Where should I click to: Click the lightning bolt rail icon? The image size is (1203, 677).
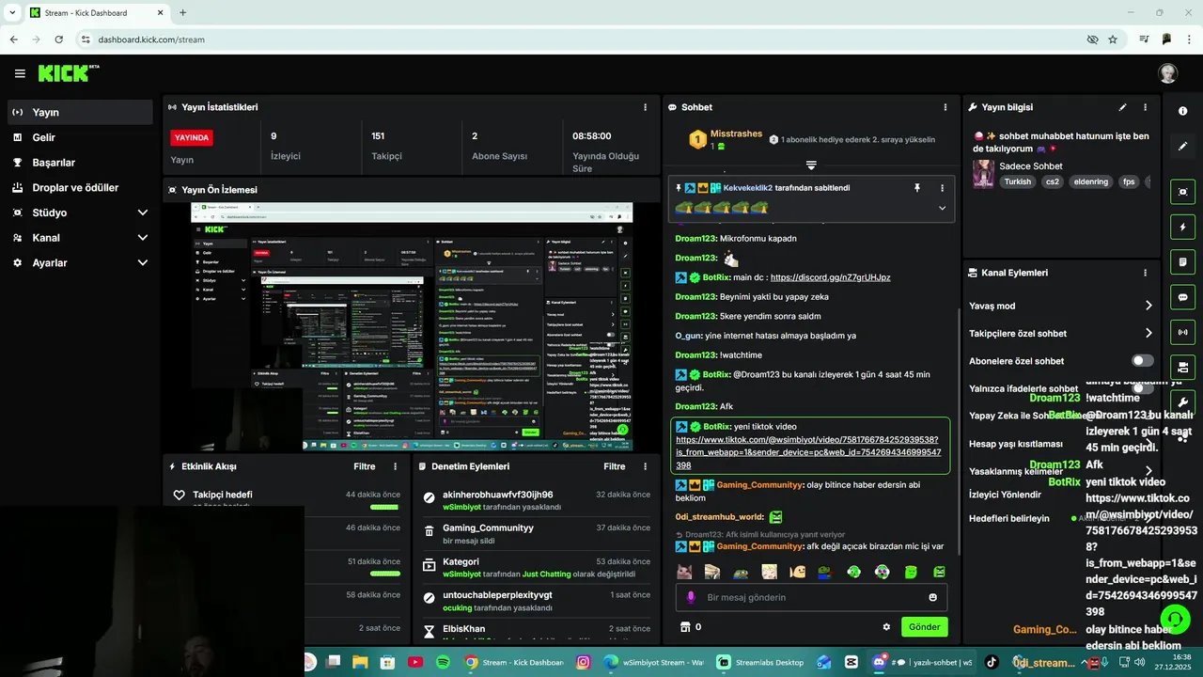(x=1182, y=227)
